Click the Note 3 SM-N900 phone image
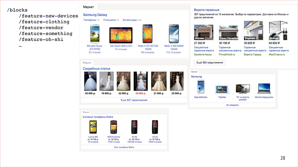This screenshot has height=167, width=298. [x=174, y=34]
